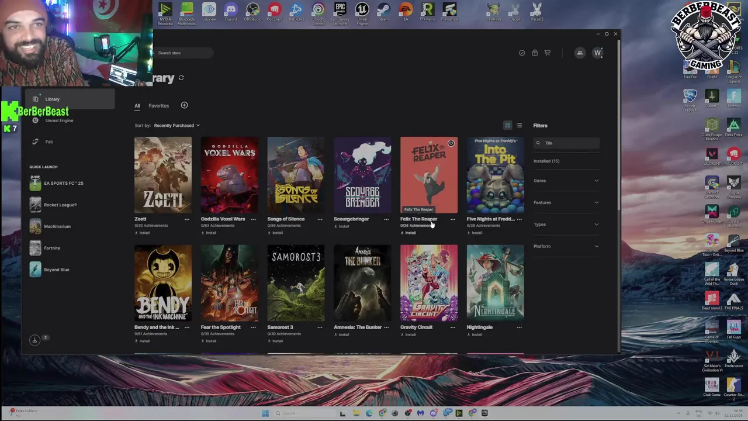The height and width of the screenshot is (421, 748).
Task: Open the Library sidebar item
Action: [69, 99]
